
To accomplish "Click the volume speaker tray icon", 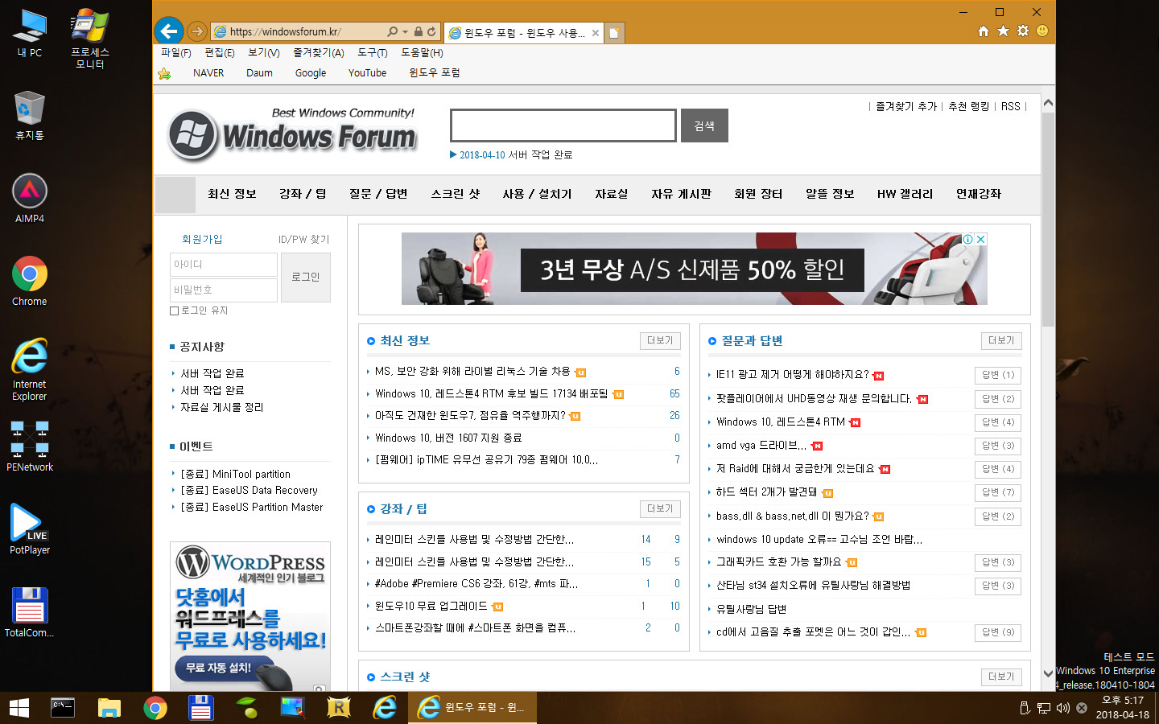I will [1062, 708].
